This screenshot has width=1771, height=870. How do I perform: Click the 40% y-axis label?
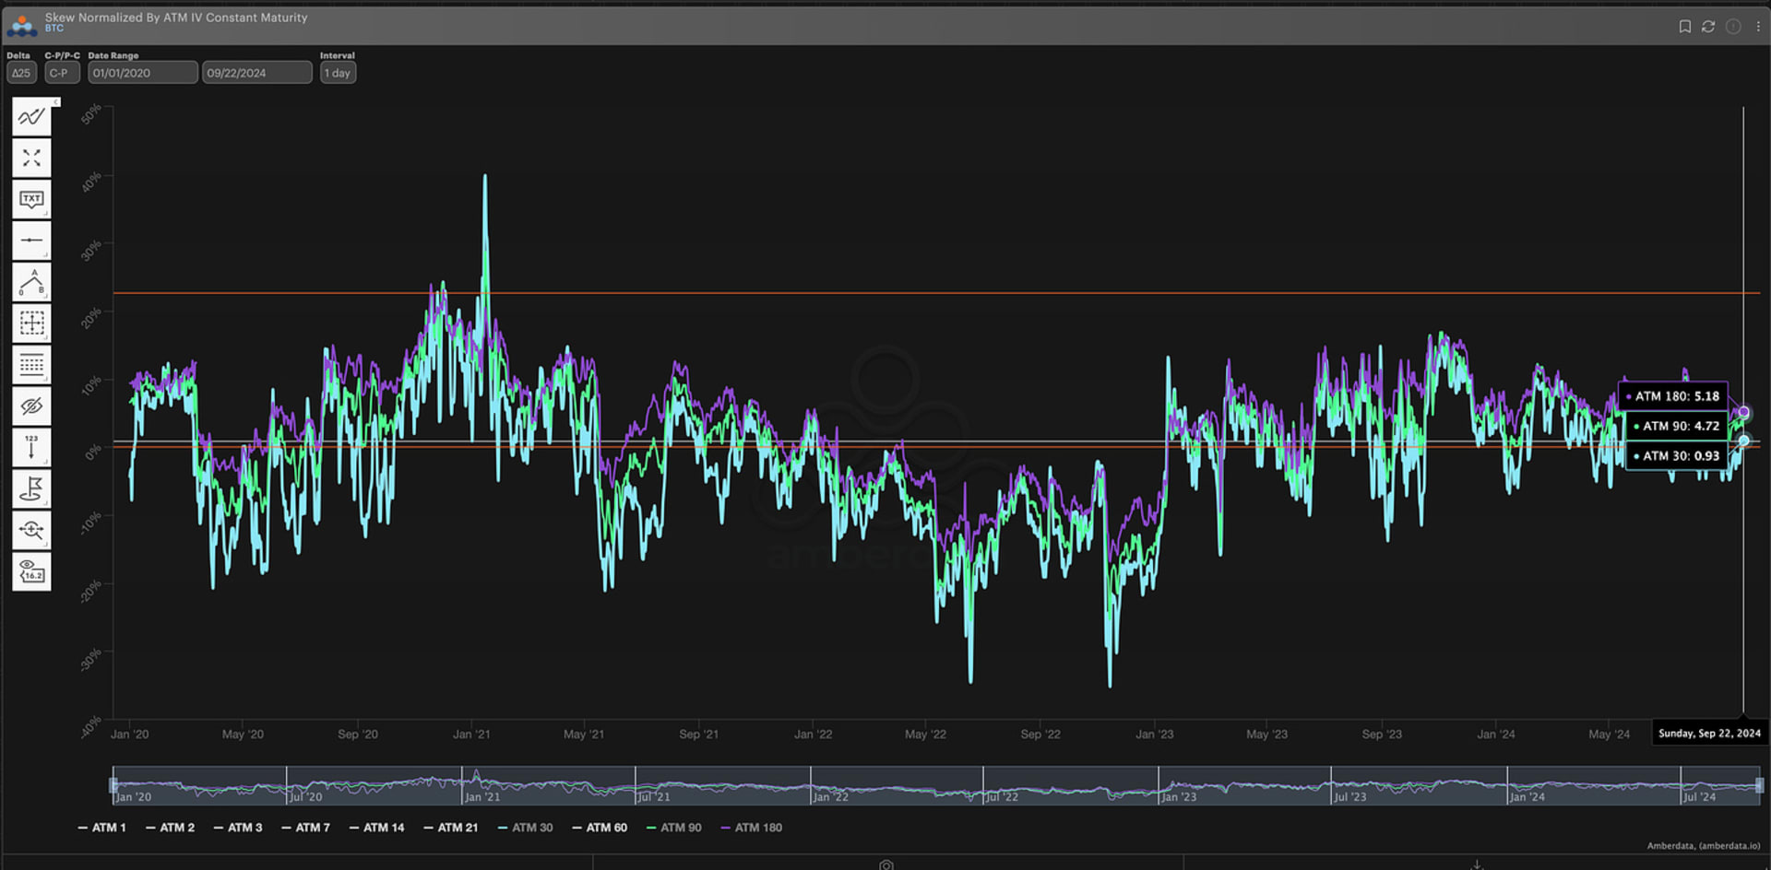[91, 182]
